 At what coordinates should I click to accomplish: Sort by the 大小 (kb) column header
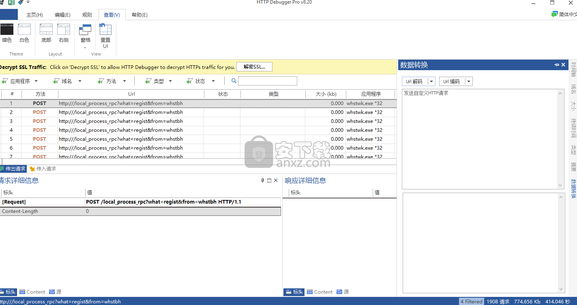coord(326,94)
